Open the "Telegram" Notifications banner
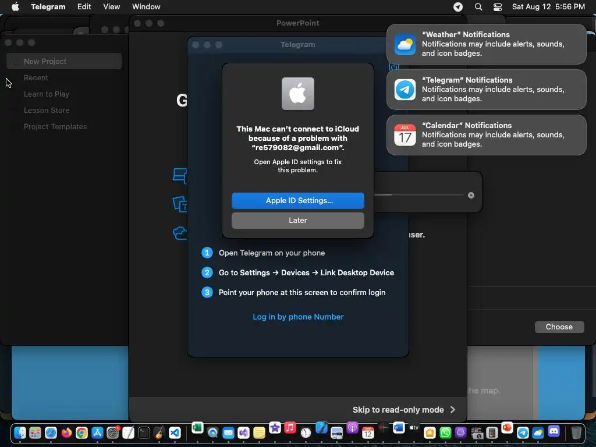 click(x=486, y=90)
